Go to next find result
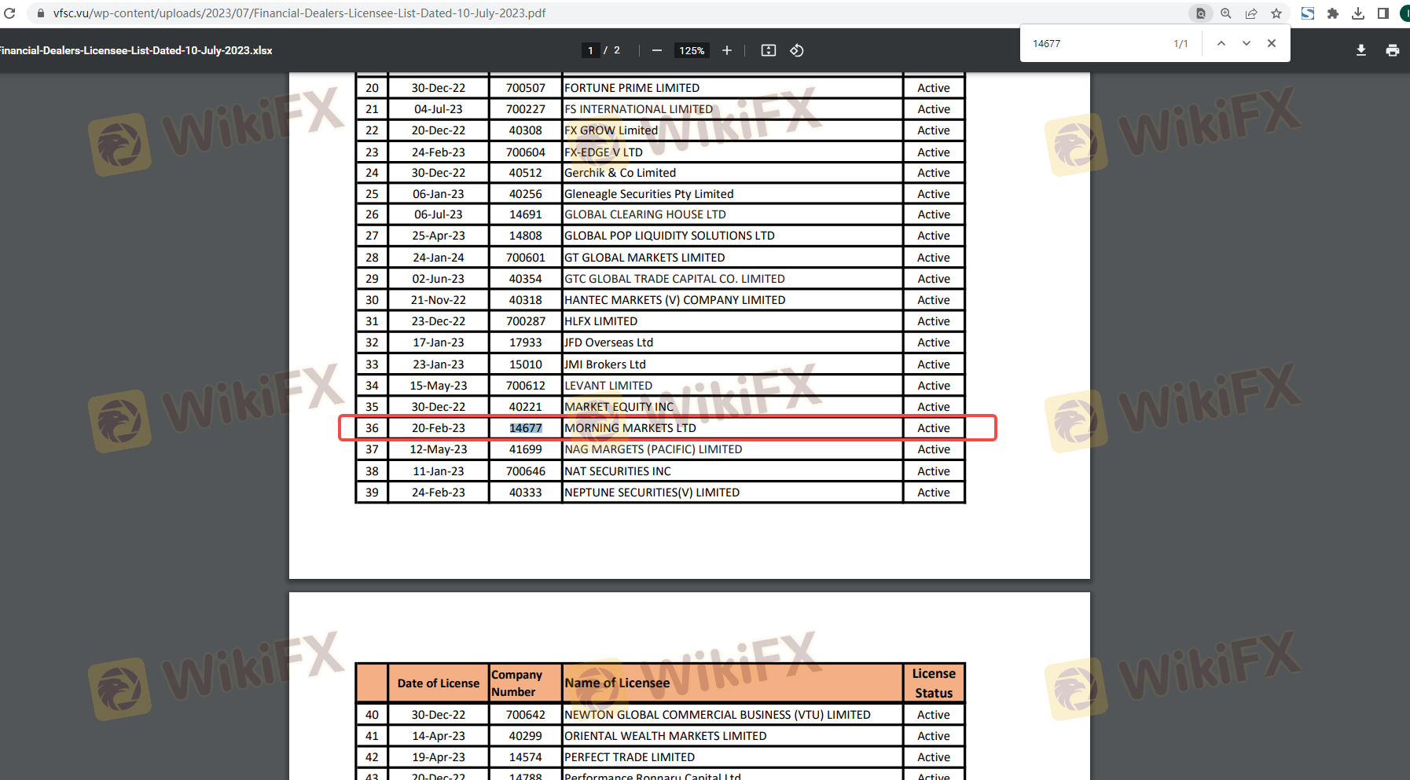The width and height of the screenshot is (1410, 780). (1247, 44)
